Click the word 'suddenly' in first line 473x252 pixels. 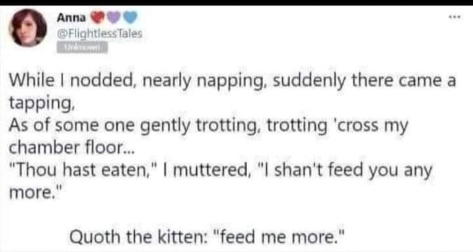point(309,81)
